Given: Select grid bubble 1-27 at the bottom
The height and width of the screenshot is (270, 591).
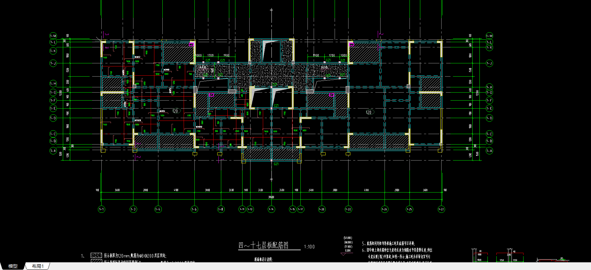Looking at the screenshot, I should pos(441,209).
